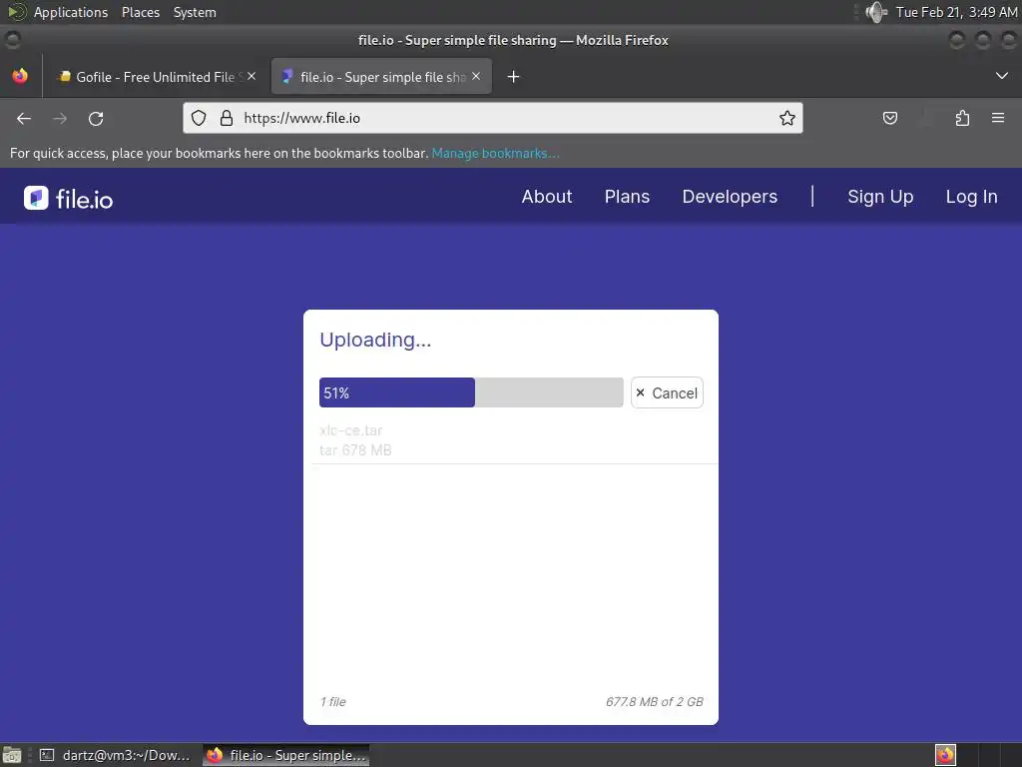This screenshot has width=1022, height=767.
Task: Click the window menu button in title bar
Action: tap(12, 40)
